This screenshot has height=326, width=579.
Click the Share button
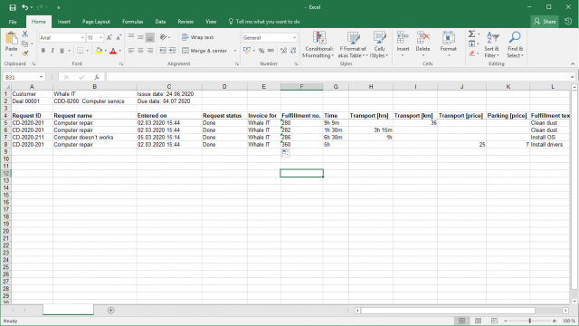pyautogui.click(x=545, y=22)
